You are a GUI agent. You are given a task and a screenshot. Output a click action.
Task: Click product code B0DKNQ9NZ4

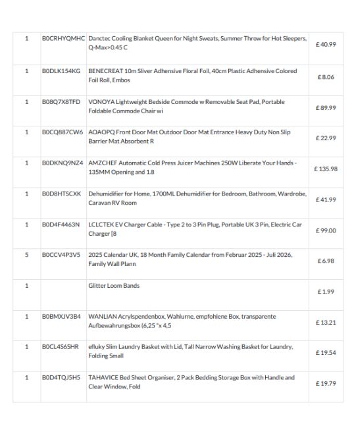pos(63,163)
